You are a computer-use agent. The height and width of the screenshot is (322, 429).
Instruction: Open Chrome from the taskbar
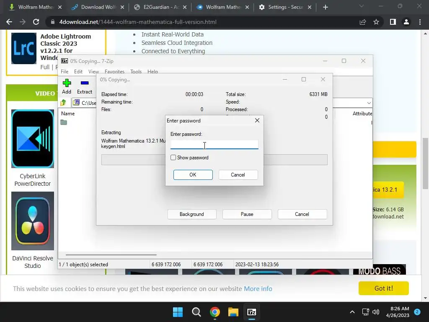[215, 312]
